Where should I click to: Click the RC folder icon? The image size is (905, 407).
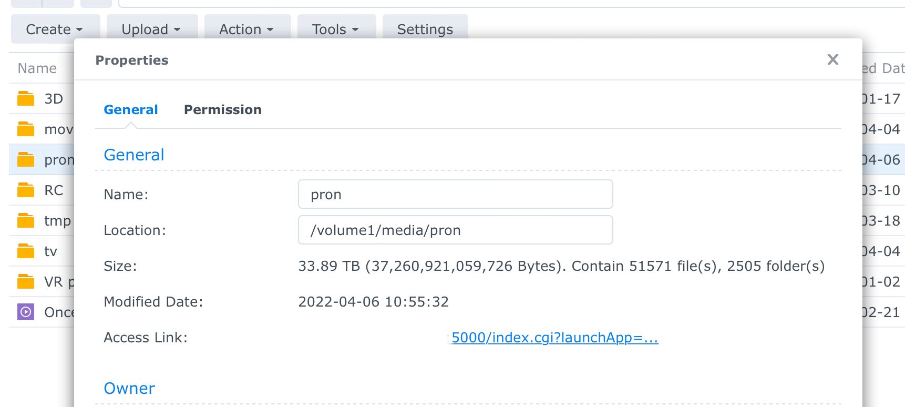click(26, 190)
